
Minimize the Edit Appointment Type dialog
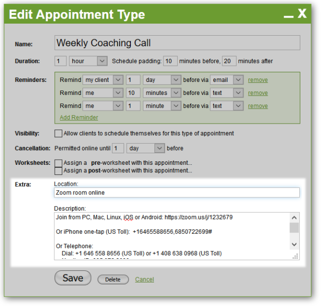[288, 17]
